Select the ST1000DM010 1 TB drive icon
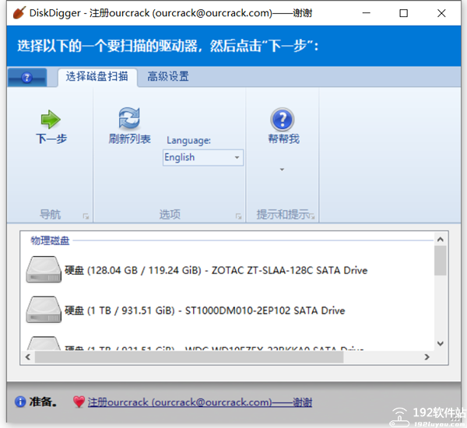The height and width of the screenshot is (428, 467). pos(44,310)
